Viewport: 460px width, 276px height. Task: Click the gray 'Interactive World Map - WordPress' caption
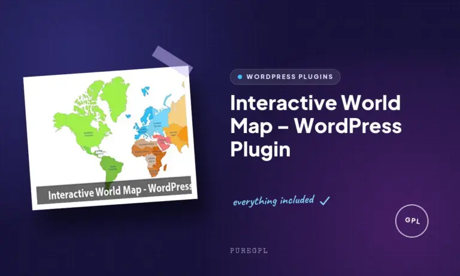point(114,190)
